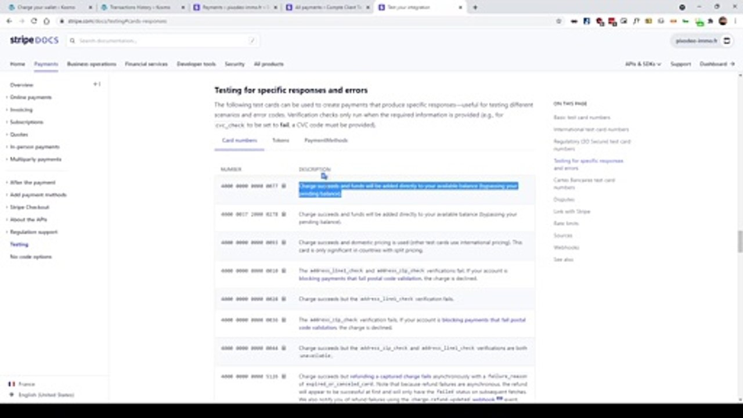Screen dimensions: 743x418
Task: Focus the Search documentation field
Action: (x=163, y=41)
